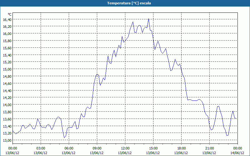The image size is (250, 156).
Task: Click the °C unit label
Action: click(10, 14)
